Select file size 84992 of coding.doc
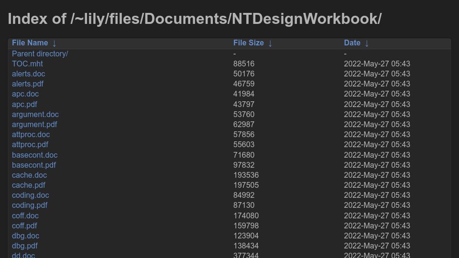Image resolution: width=459 pixels, height=258 pixels. coord(244,195)
